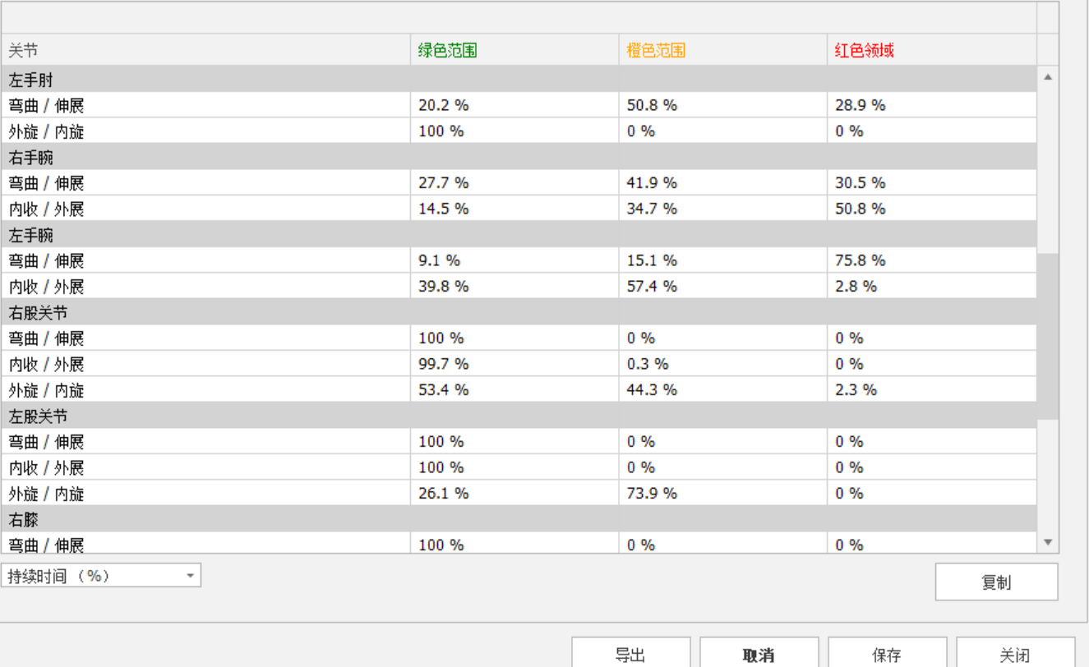The height and width of the screenshot is (667, 1089).
Task: Click the 关节 column header
Action: point(24,50)
